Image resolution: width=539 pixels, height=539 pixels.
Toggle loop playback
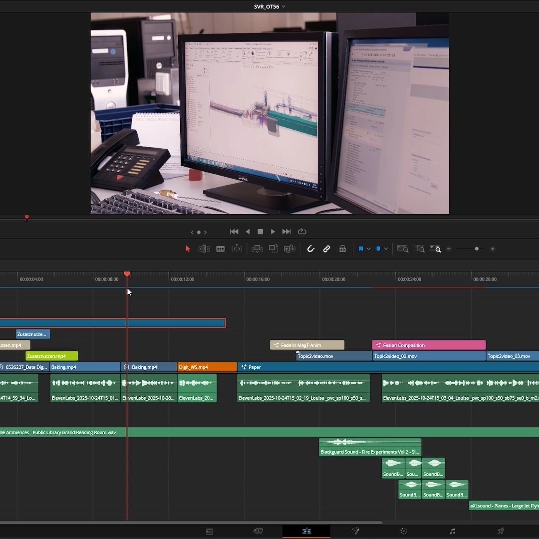click(x=302, y=232)
